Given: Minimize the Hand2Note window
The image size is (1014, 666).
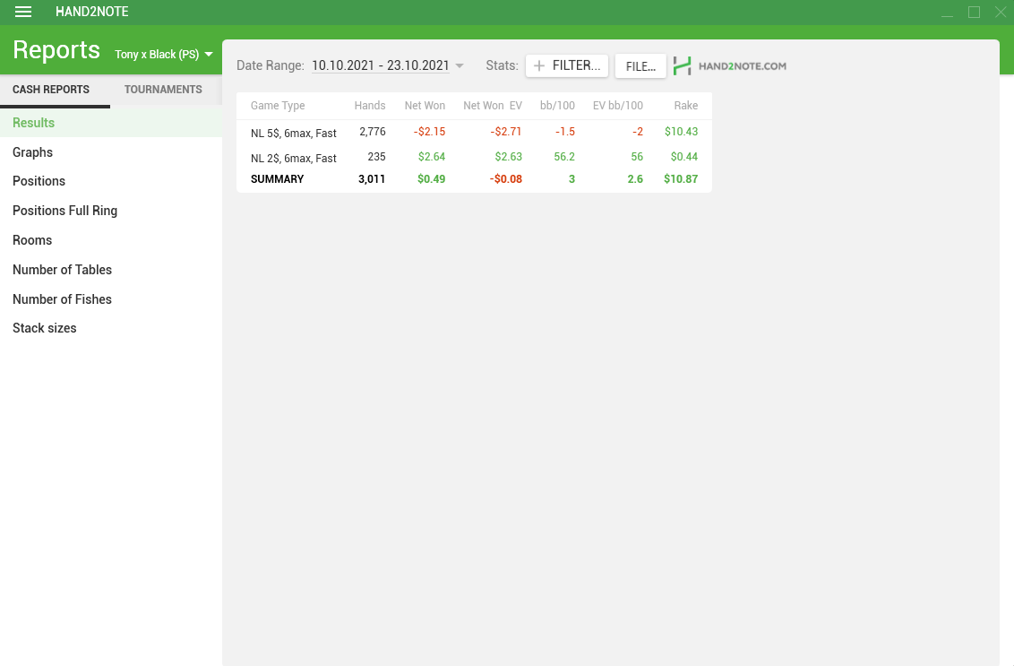Looking at the screenshot, I should pyautogui.click(x=948, y=13).
